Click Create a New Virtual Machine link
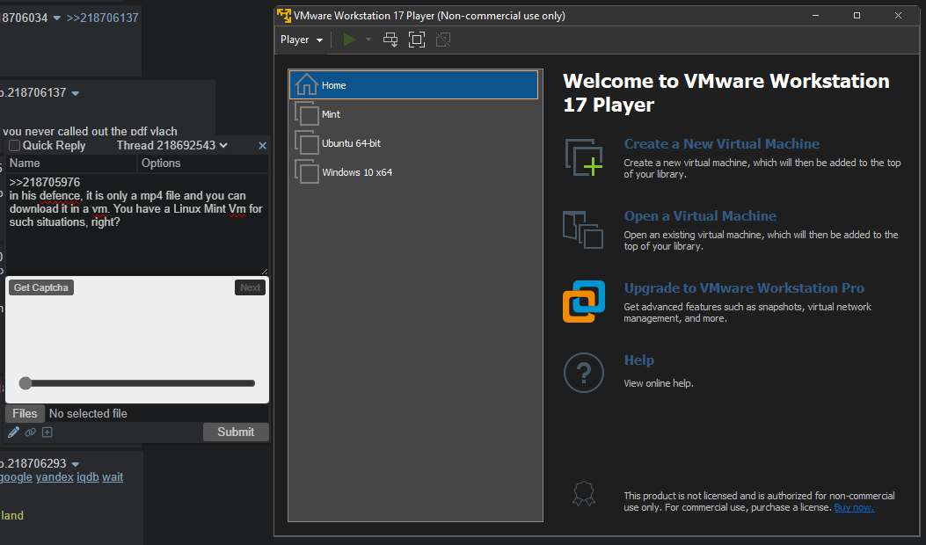The image size is (926, 545). click(722, 143)
